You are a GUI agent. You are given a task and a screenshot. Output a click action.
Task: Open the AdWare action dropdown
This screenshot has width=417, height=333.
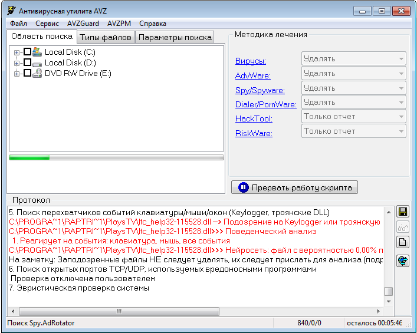[354, 73]
